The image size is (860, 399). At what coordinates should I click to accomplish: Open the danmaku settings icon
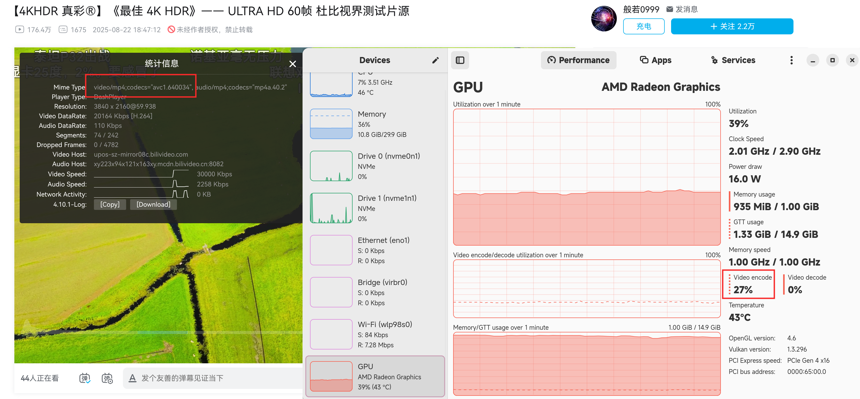click(107, 378)
